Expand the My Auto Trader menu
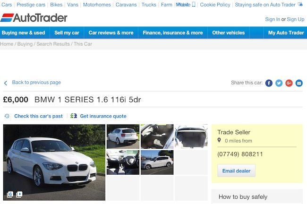The width and height of the screenshot is (307, 204). coord(286,33)
